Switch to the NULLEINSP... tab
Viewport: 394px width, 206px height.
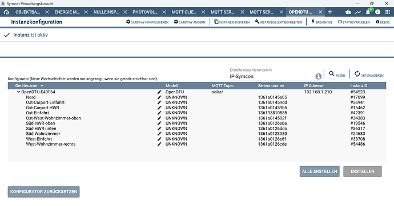106,12
